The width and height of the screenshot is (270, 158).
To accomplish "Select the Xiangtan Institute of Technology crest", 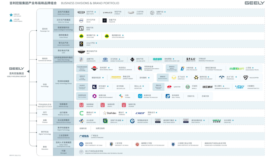I will click(137, 144).
